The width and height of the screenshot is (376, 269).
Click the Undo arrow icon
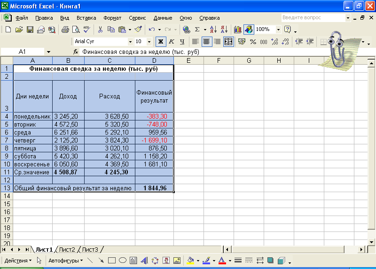(151, 30)
